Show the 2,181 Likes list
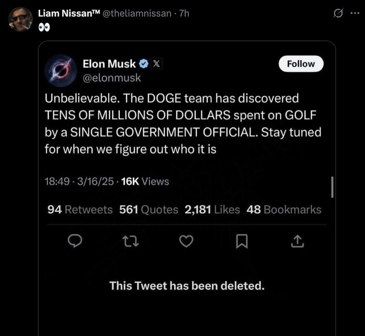 pyautogui.click(x=212, y=210)
